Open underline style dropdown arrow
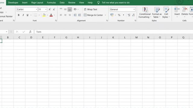The width and height of the screenshot is (193, 108). (31, 15)
